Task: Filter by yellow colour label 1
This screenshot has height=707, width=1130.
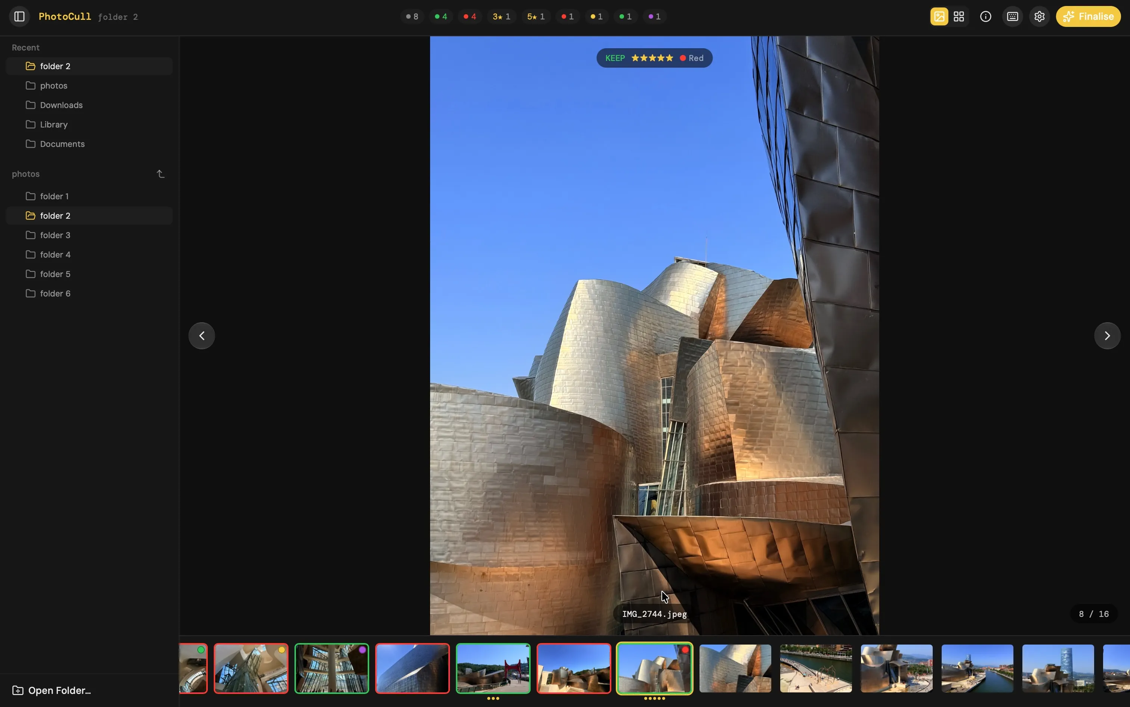Action: click(x=596, y=16)
